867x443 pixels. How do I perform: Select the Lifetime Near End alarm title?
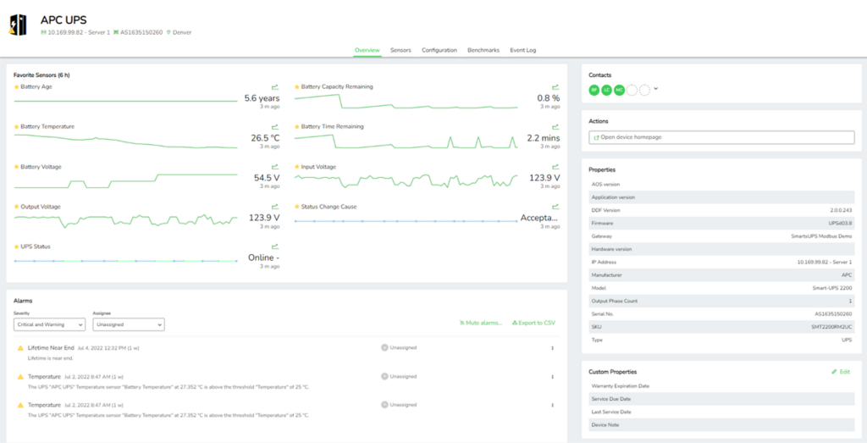coord(50,348)
